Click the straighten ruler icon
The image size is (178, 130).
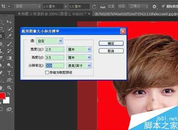(103, 7)
